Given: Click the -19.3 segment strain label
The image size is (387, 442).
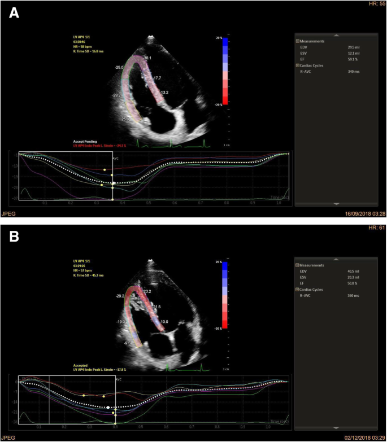Looking at the screenshot, I should 120,322.
